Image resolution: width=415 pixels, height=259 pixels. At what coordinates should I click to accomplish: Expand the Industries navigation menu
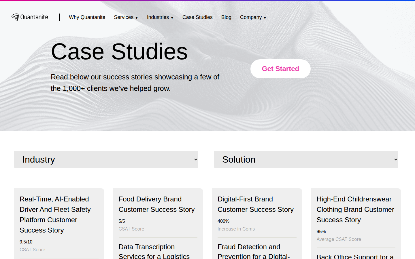160,17
